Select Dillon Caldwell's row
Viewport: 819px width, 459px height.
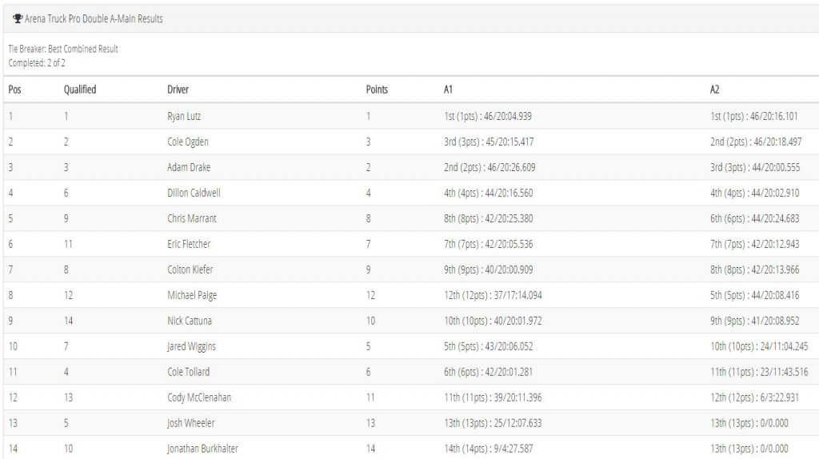[411, 193]
